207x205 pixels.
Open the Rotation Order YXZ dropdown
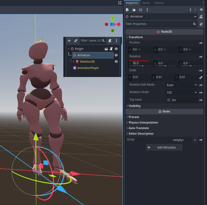tap(182, 92)
